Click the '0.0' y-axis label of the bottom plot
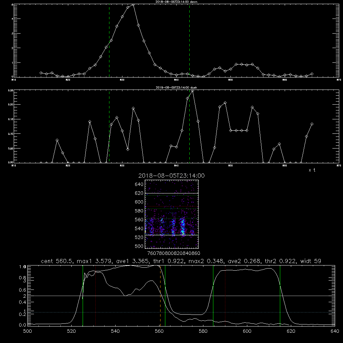The height and width of the screenshot is (343, 343). [x=23, y=325]
